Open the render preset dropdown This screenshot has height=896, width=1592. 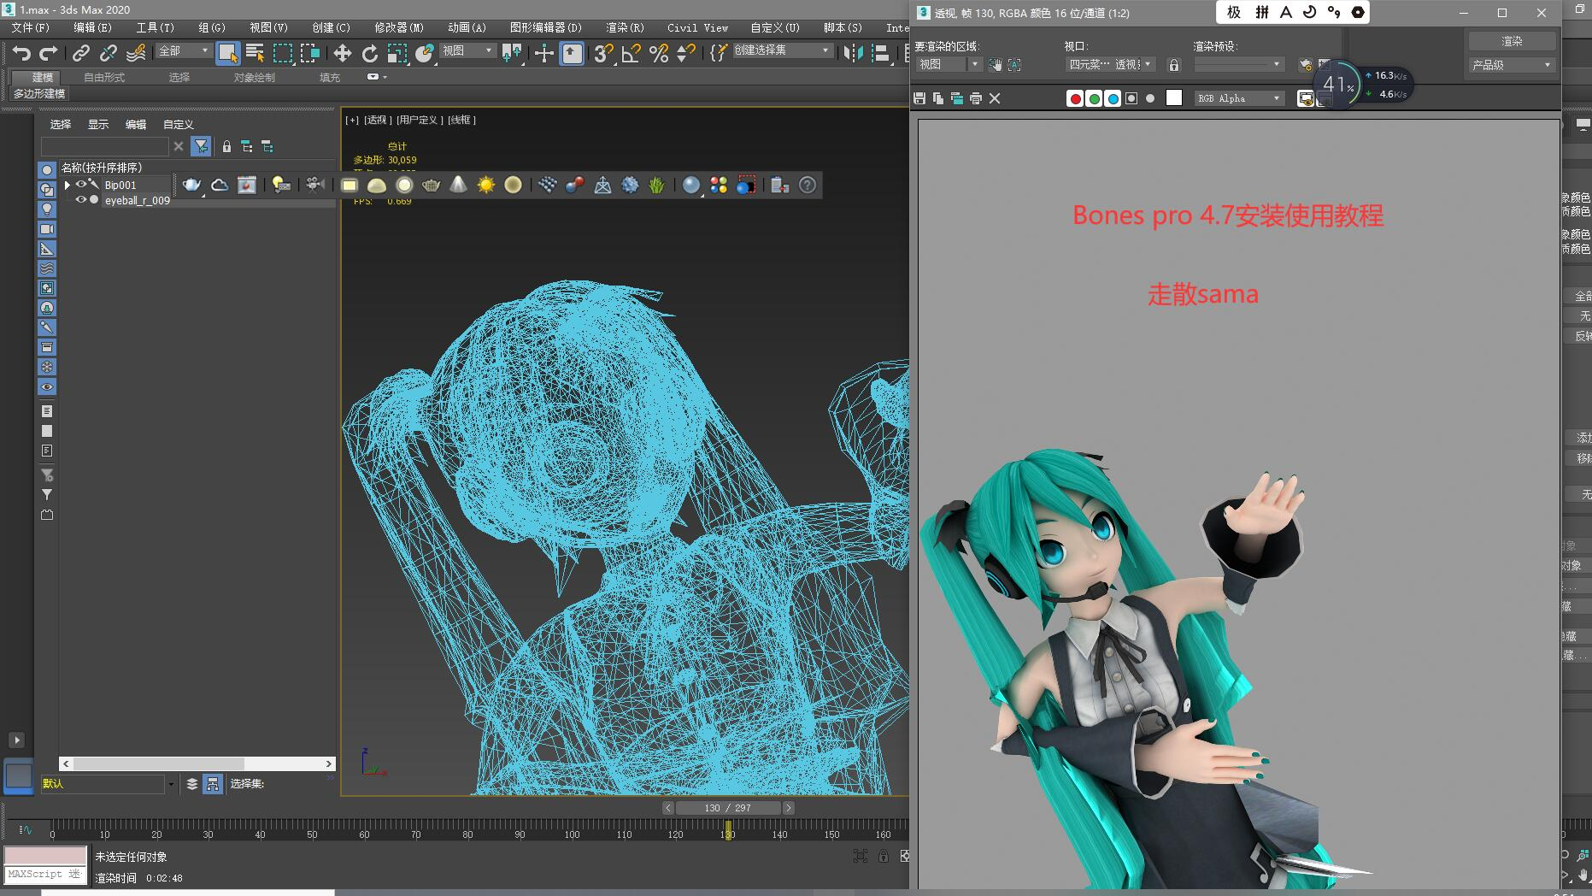point(1239,65)
